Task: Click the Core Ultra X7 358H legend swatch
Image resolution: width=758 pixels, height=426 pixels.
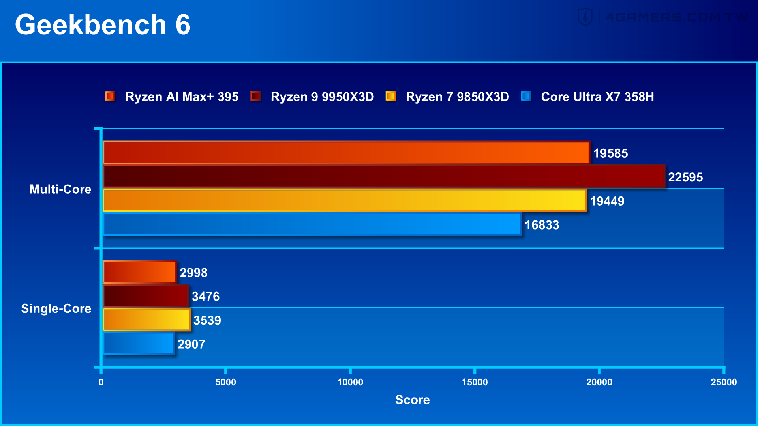Action: [525, 96]
